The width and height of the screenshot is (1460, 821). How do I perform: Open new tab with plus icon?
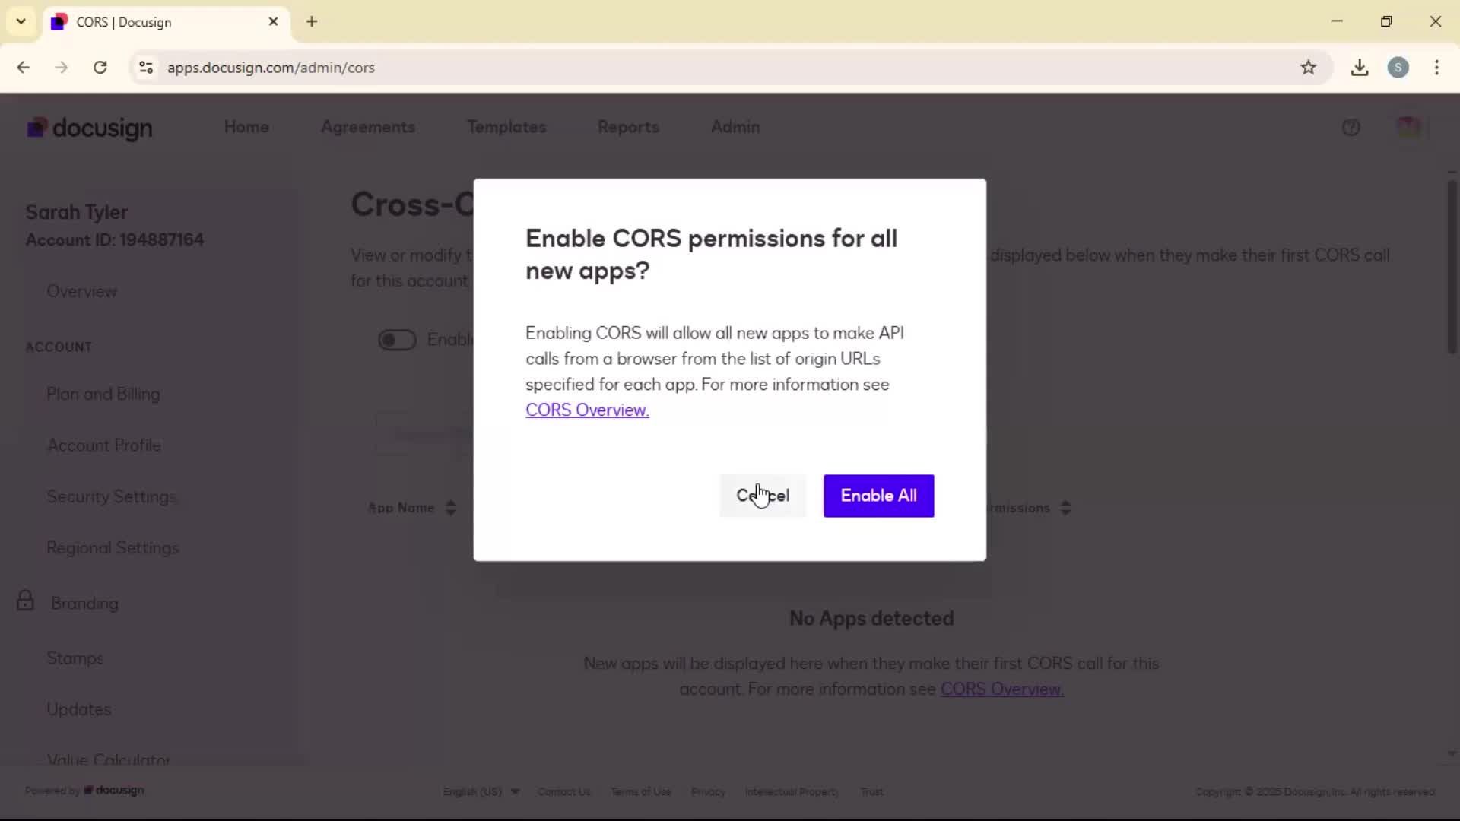coord(312,21)
